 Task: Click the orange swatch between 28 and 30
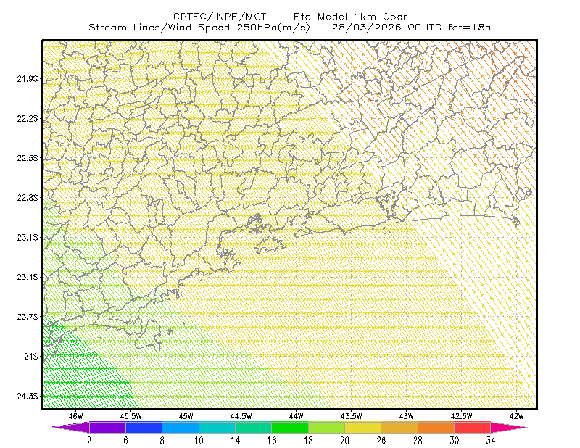(x=436, y=427)
